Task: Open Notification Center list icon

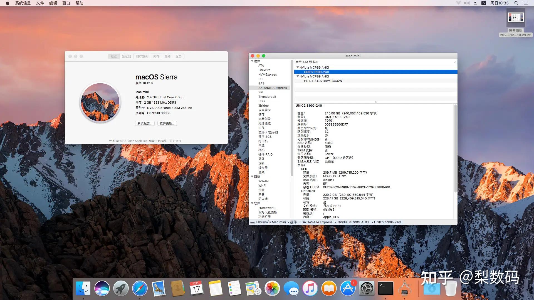Action: (x=525, y=3)
